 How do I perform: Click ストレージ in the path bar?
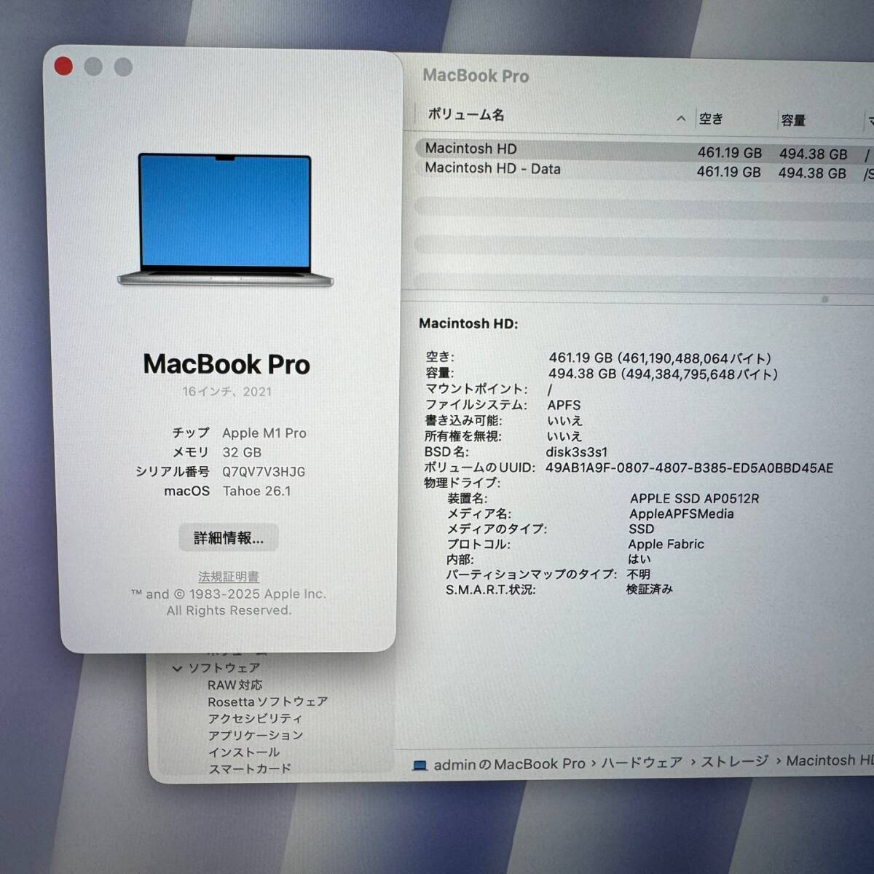(734, 761)
